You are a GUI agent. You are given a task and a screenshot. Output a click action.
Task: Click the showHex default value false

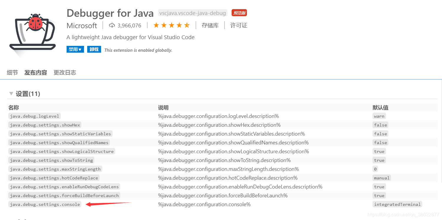coord(380,125)
